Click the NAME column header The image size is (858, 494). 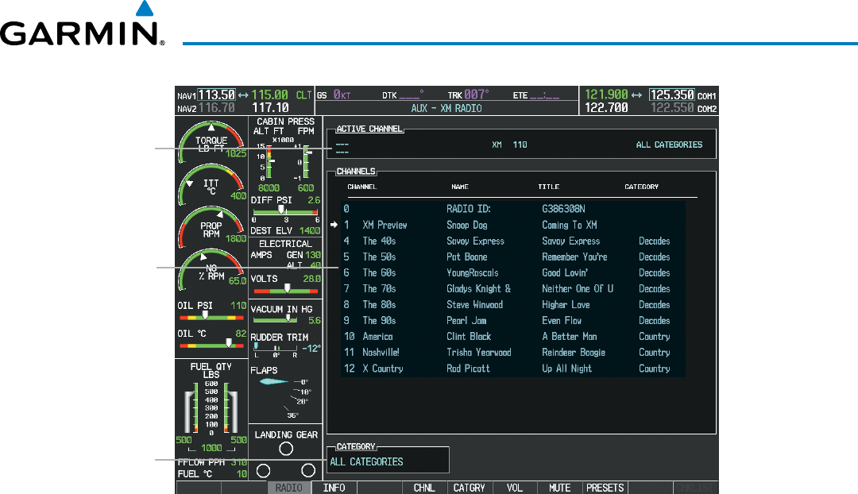click(x=460, y=187)
